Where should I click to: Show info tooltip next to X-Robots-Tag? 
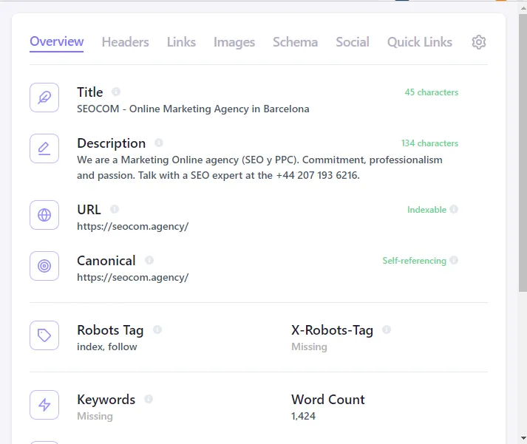tap(387, 329)
